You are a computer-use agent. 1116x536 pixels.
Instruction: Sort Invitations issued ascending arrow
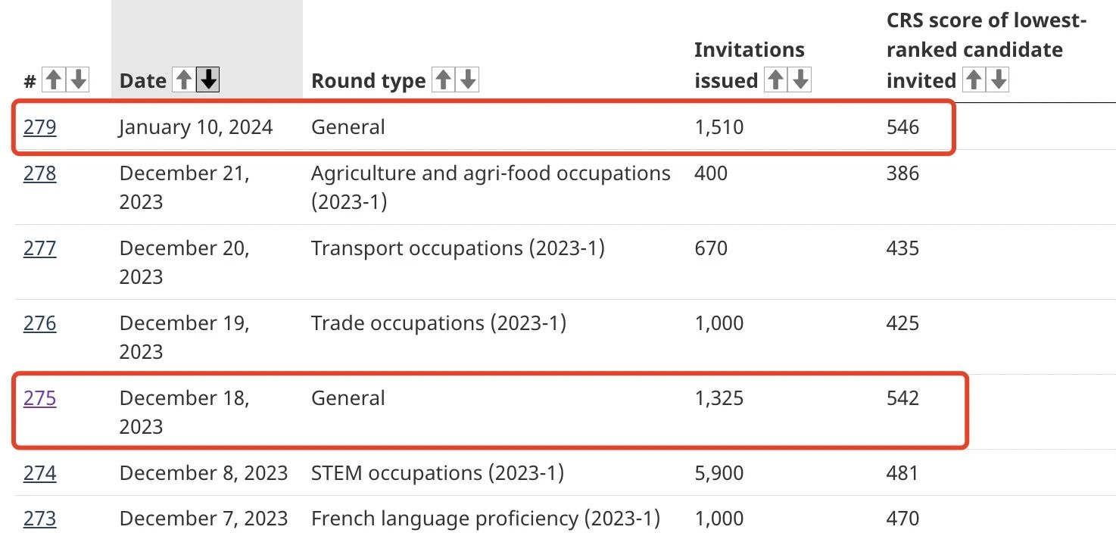click(775, 79)
